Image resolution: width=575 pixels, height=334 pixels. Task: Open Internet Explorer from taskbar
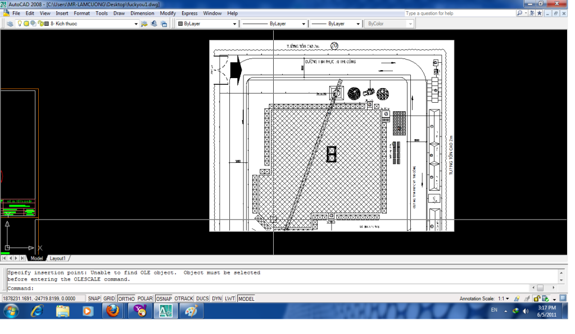[x=37, y=312]
